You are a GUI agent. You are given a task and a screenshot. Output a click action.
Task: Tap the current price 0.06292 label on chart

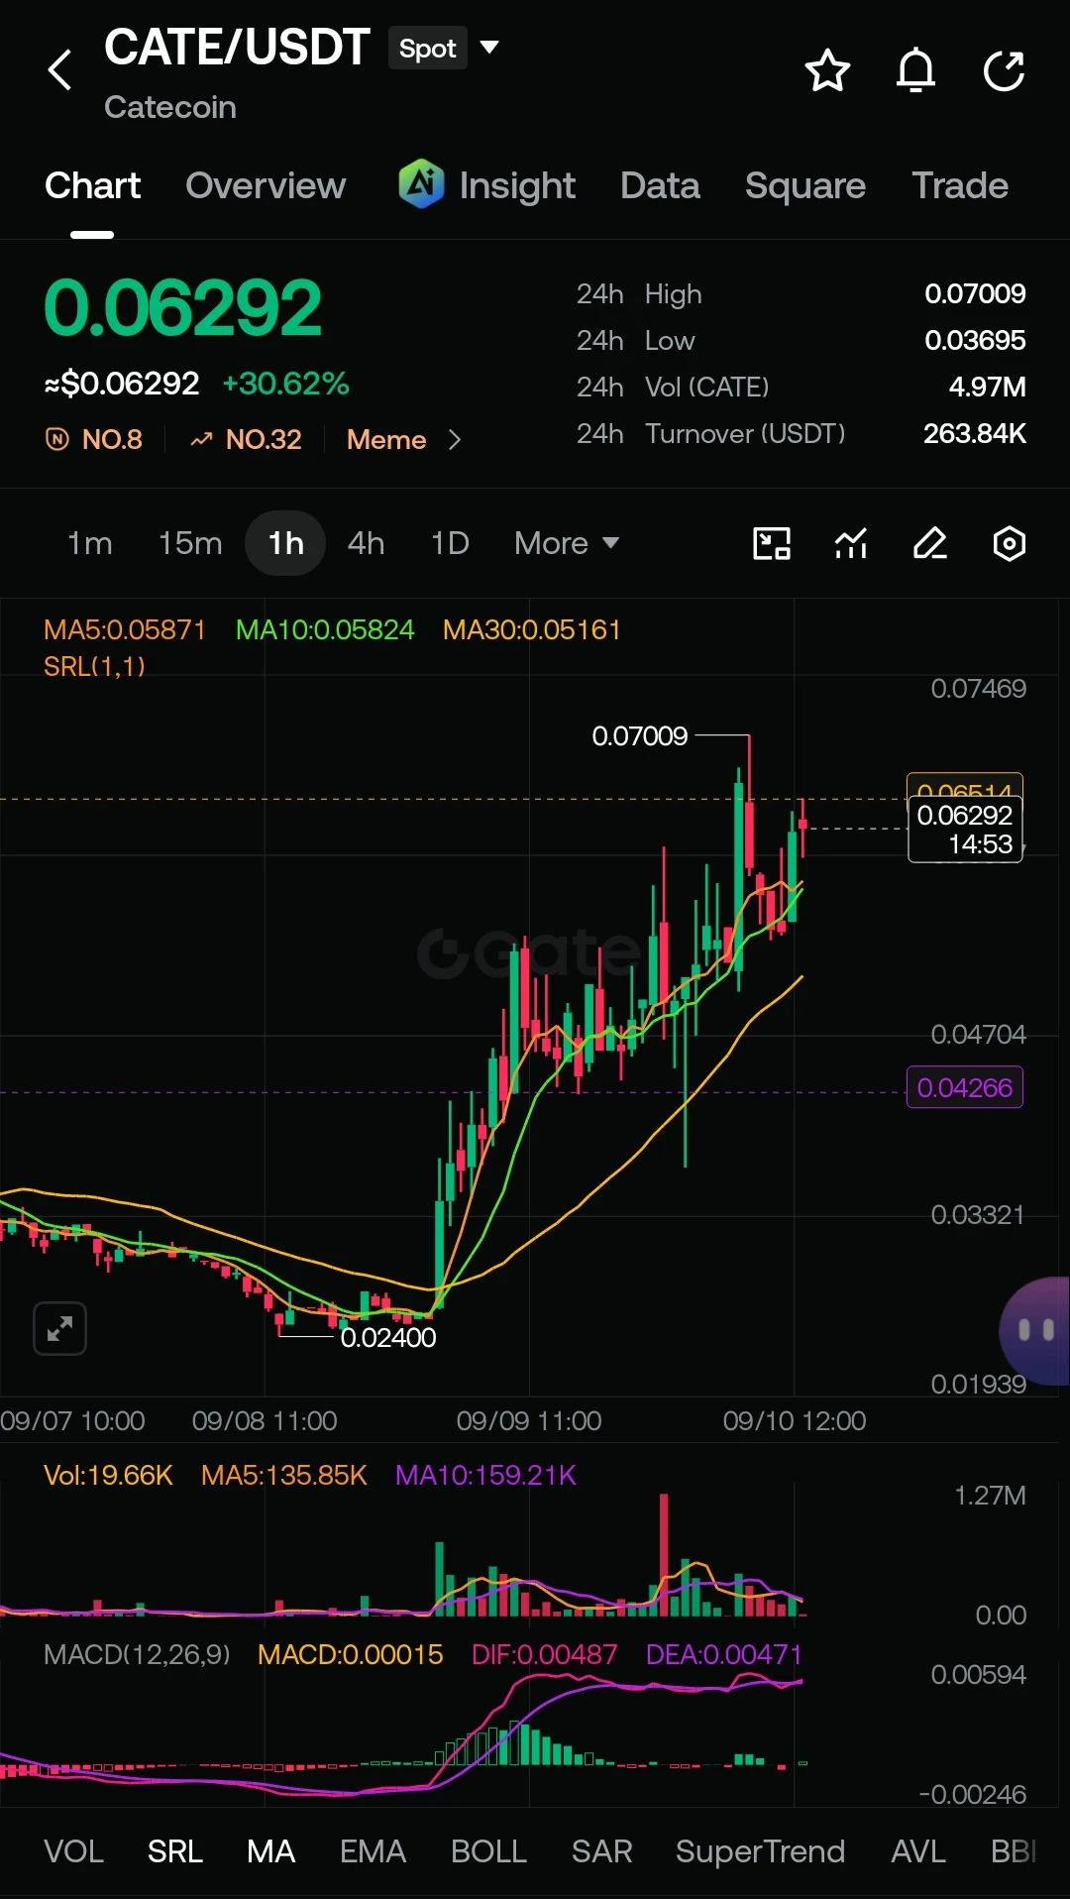click(x=965, y=830)
